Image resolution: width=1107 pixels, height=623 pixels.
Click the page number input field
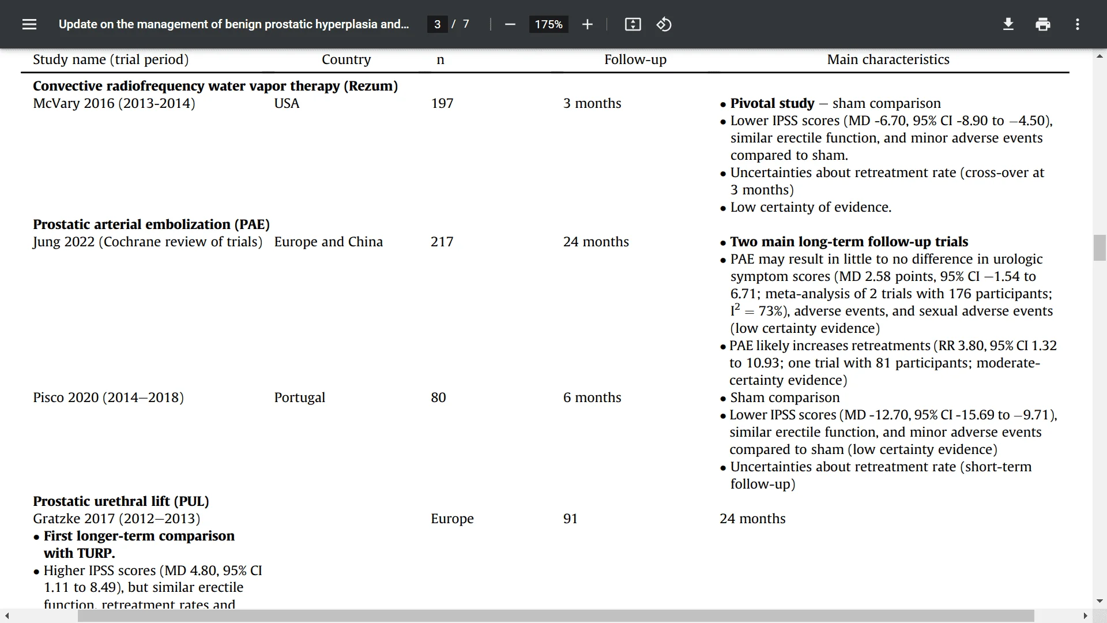pos(437,24)
